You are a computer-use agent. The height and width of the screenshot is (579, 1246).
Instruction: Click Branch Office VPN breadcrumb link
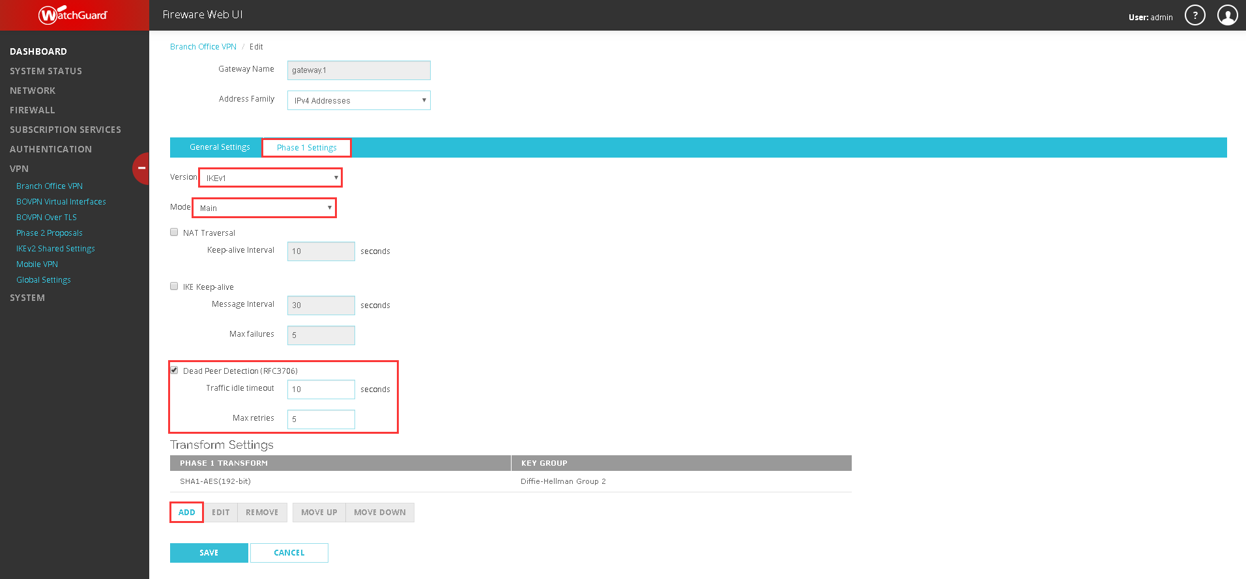pos(203,47)
